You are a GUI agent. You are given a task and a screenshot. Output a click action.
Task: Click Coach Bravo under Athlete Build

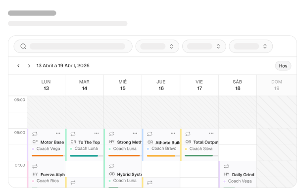164,148
